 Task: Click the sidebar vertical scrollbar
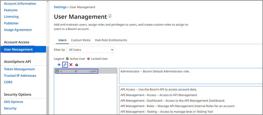pyautogui.click(x=48, y=80)
